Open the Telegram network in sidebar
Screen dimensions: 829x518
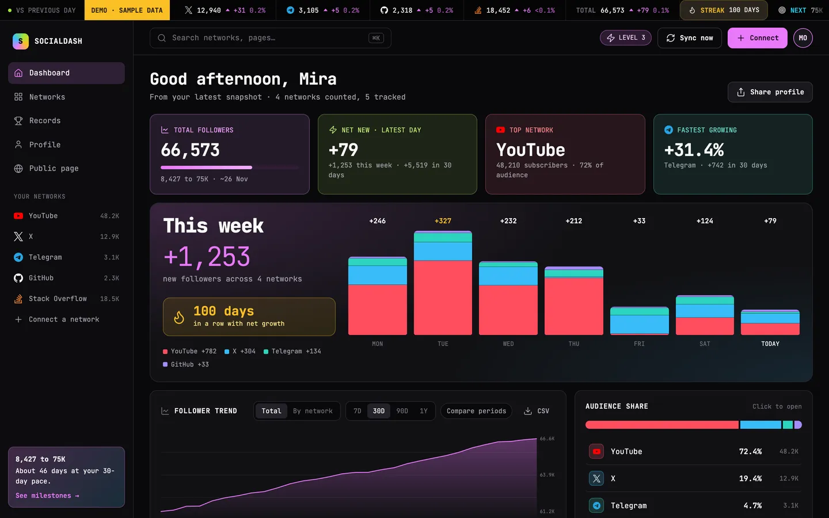click(66, 257)
